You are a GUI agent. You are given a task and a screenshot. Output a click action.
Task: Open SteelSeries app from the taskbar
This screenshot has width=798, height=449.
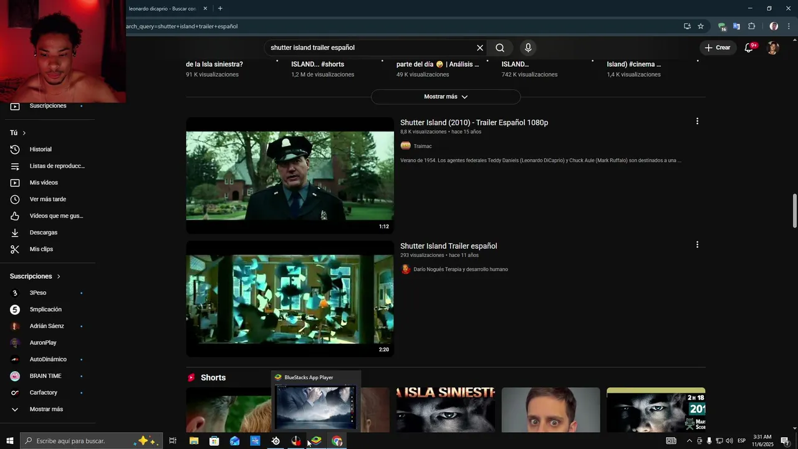276,441
